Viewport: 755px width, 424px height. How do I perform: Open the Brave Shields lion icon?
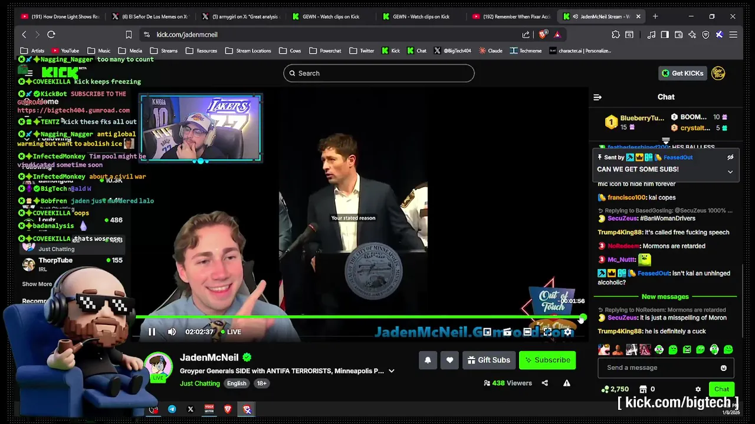coord(543,34)
